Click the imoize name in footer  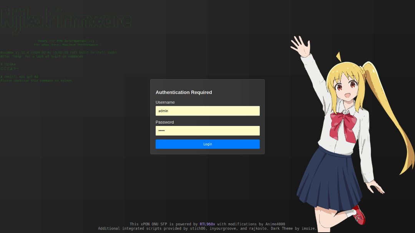coord(309,229)
